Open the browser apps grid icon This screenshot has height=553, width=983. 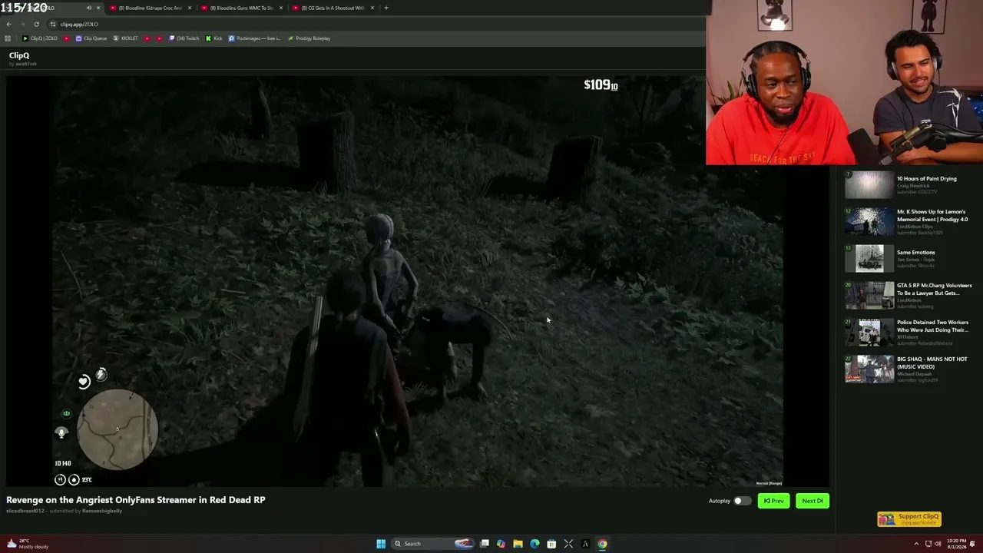tap(8, 38)
